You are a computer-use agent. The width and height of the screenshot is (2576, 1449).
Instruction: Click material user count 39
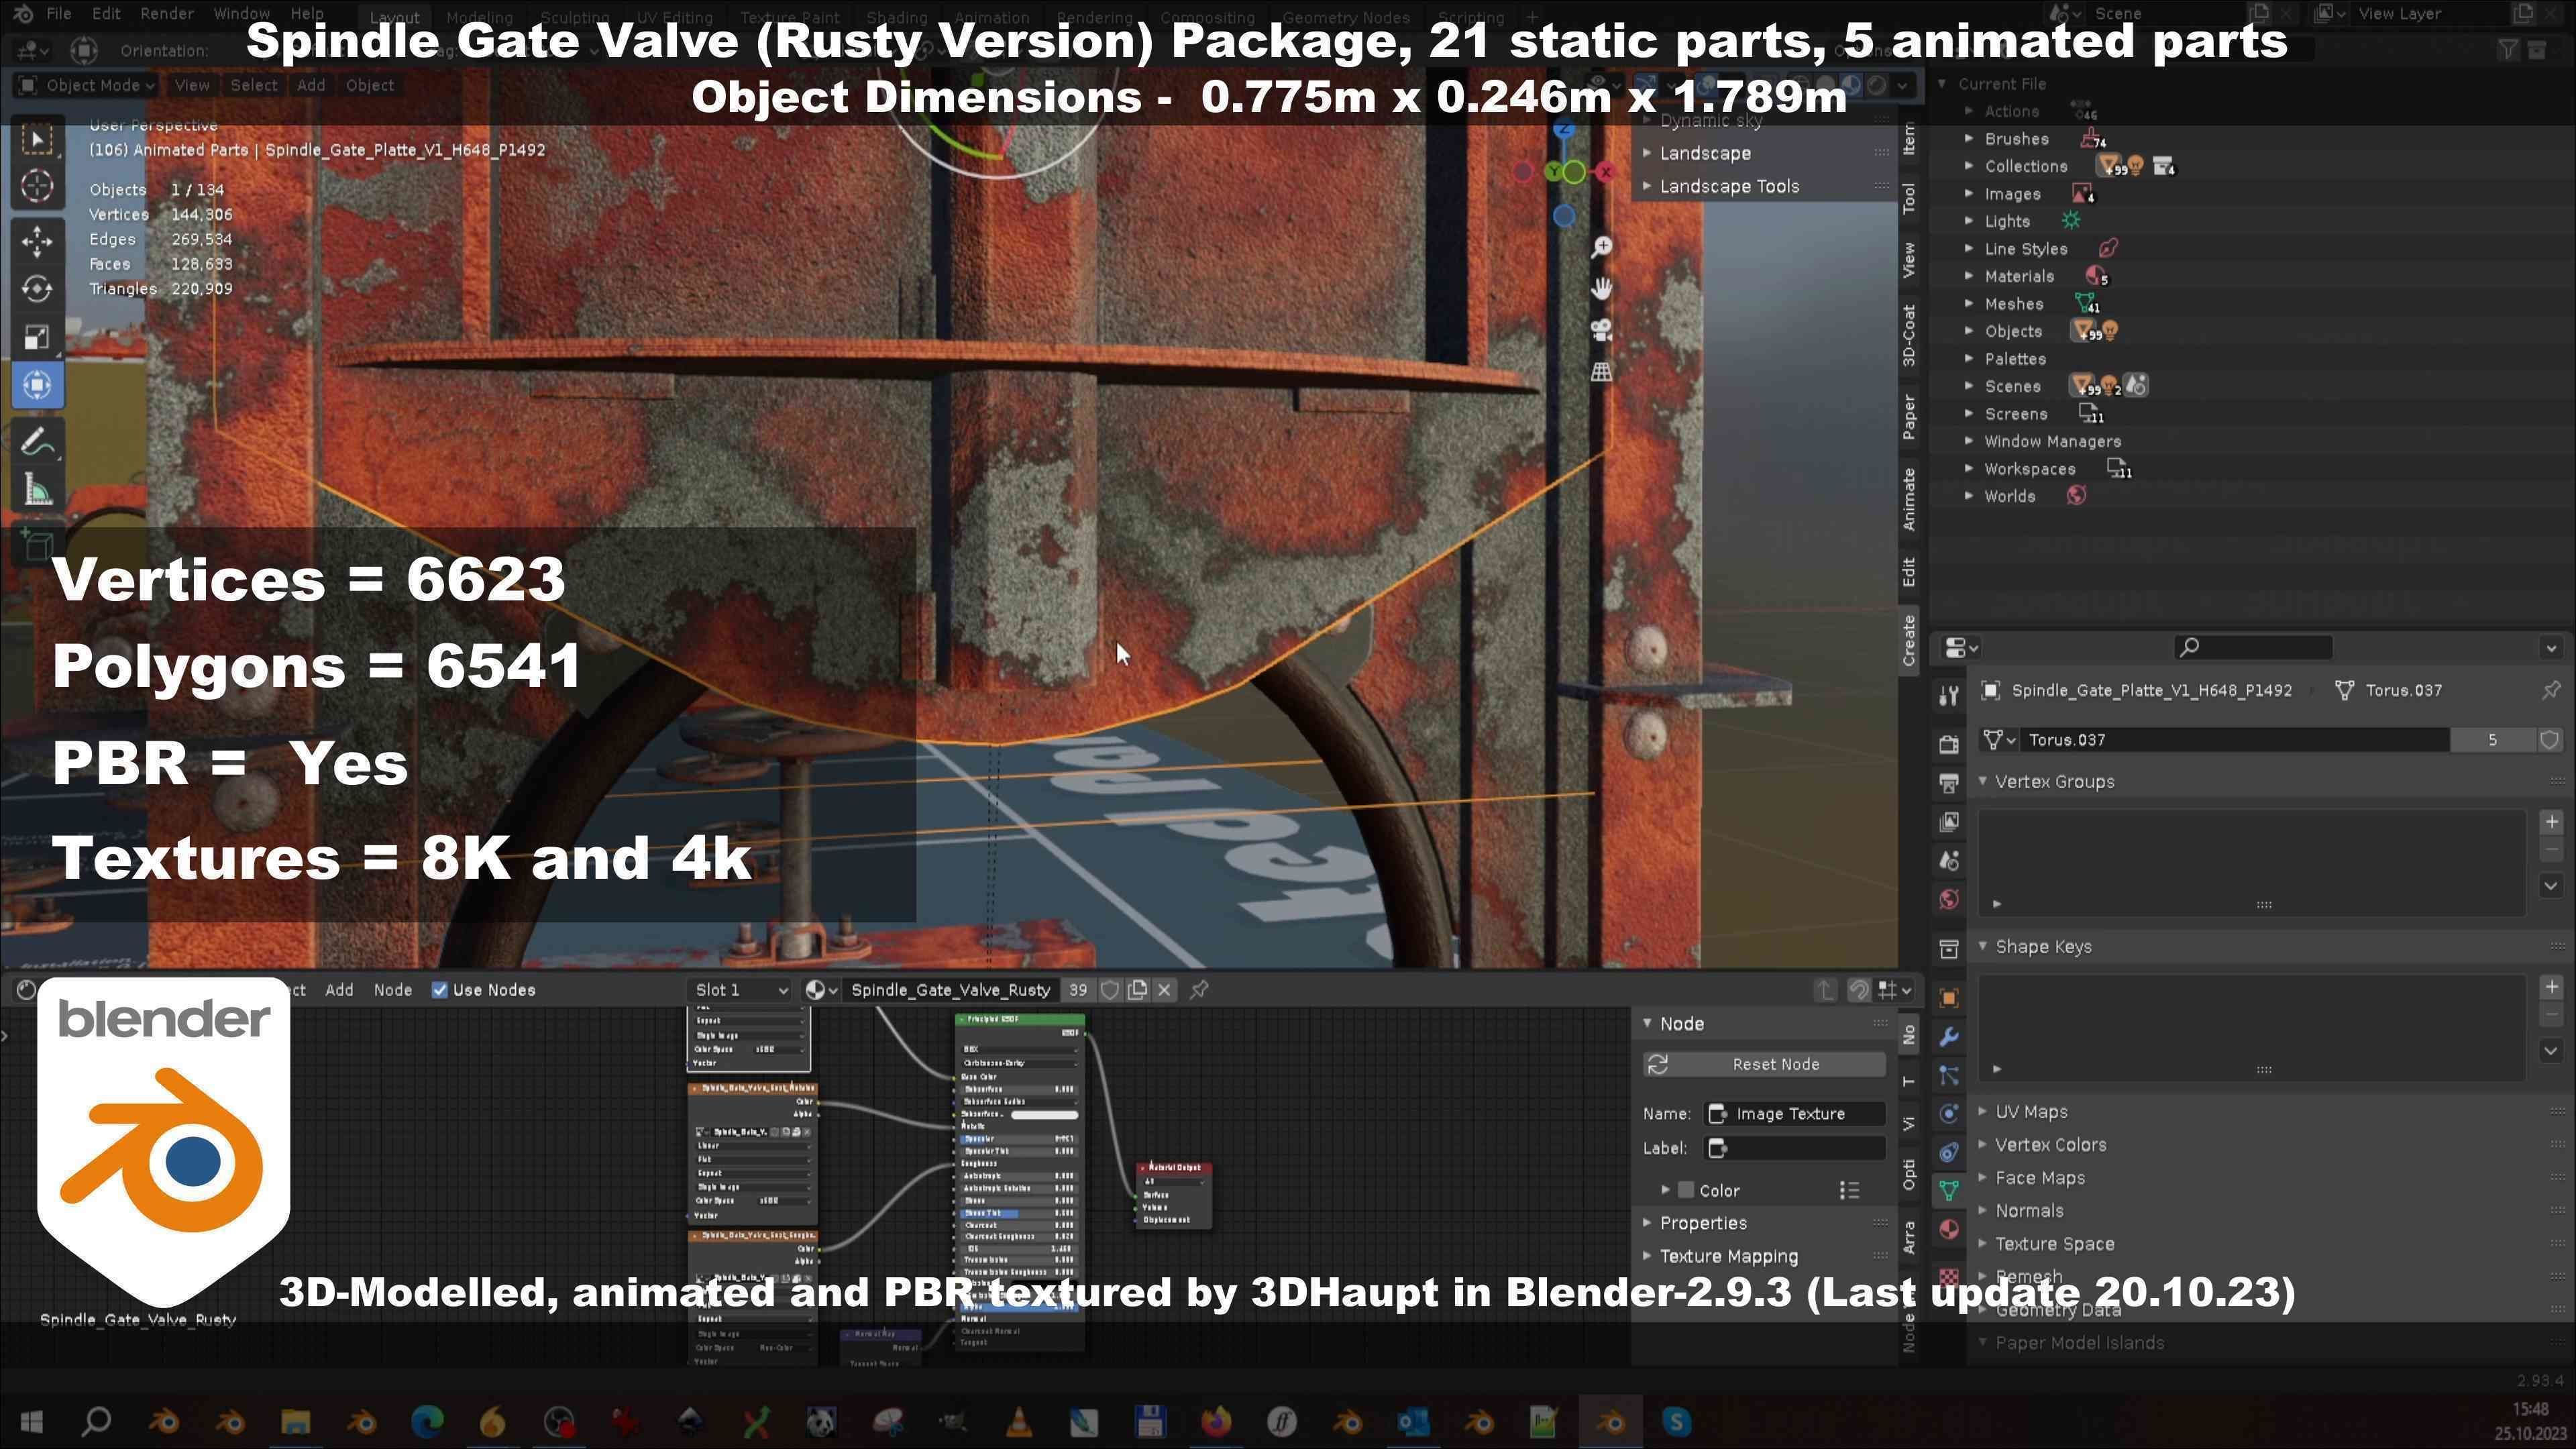(x=1078, y=990)
